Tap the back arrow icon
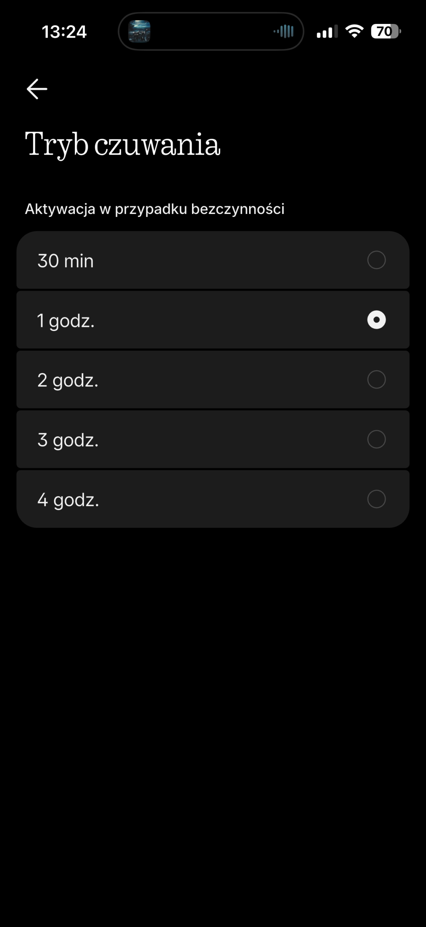The height and width of the screenshot is (927, 426). pyautogui.click(x=37, y=89)
